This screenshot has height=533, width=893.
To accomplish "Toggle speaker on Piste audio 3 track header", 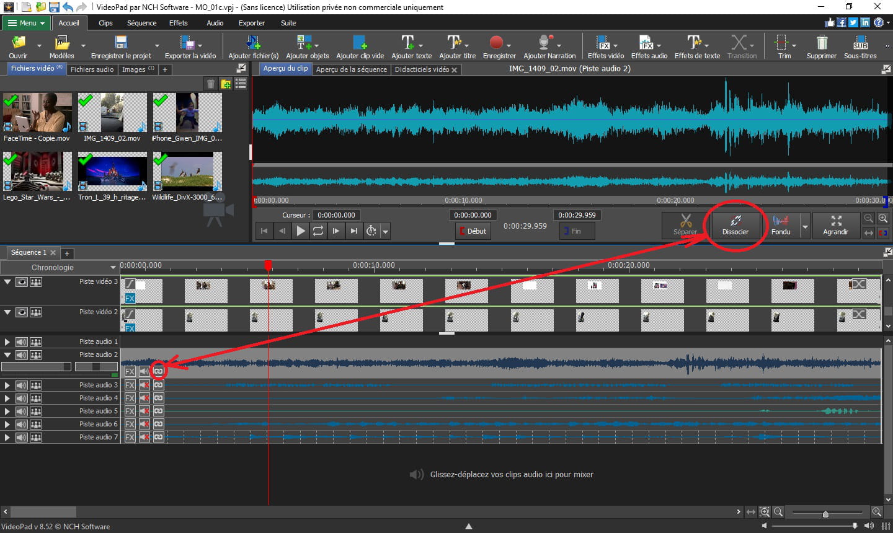I will (x=22, y=385).
